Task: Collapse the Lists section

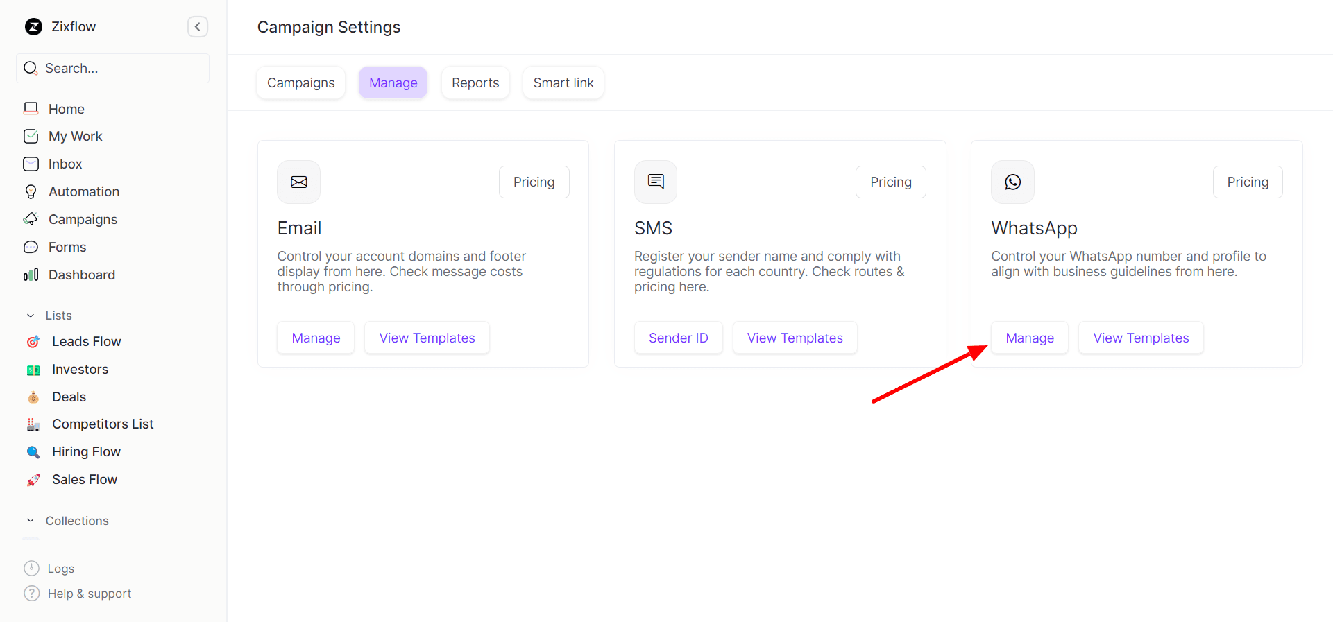Action: coord(31,316)
